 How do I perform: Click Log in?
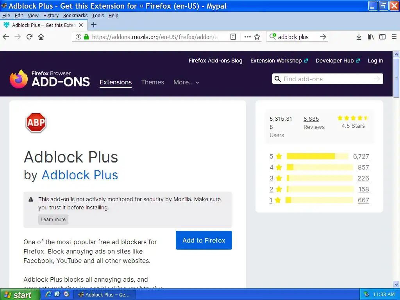375,61
